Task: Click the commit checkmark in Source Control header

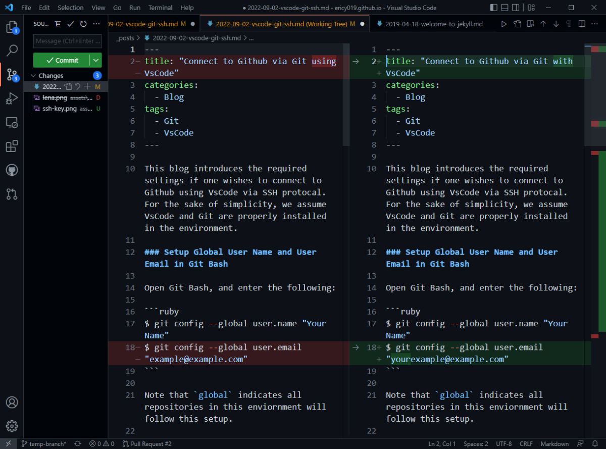Action: point(71,24)
